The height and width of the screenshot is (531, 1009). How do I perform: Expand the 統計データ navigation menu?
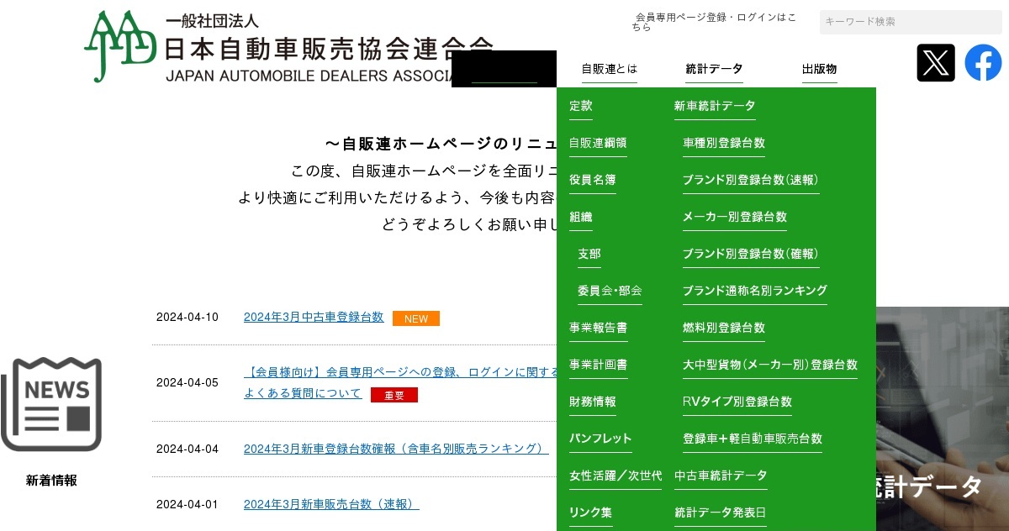pos(714,69)
